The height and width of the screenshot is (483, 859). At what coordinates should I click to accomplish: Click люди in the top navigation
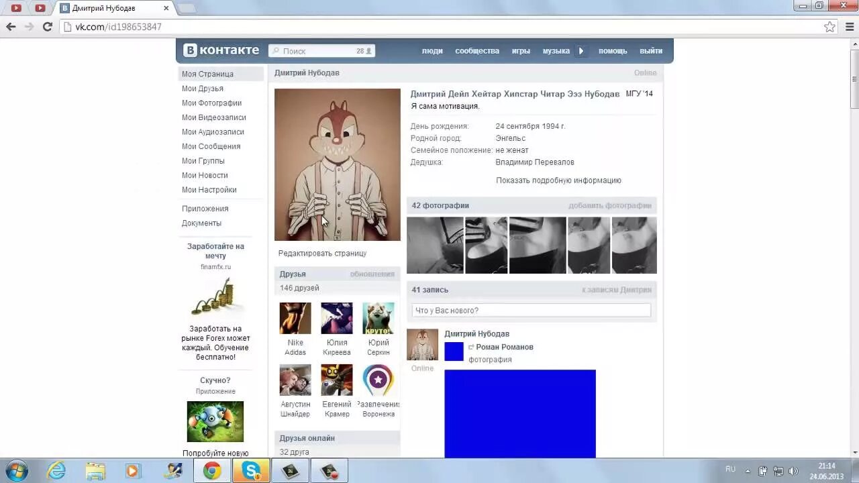coord(432,51)
